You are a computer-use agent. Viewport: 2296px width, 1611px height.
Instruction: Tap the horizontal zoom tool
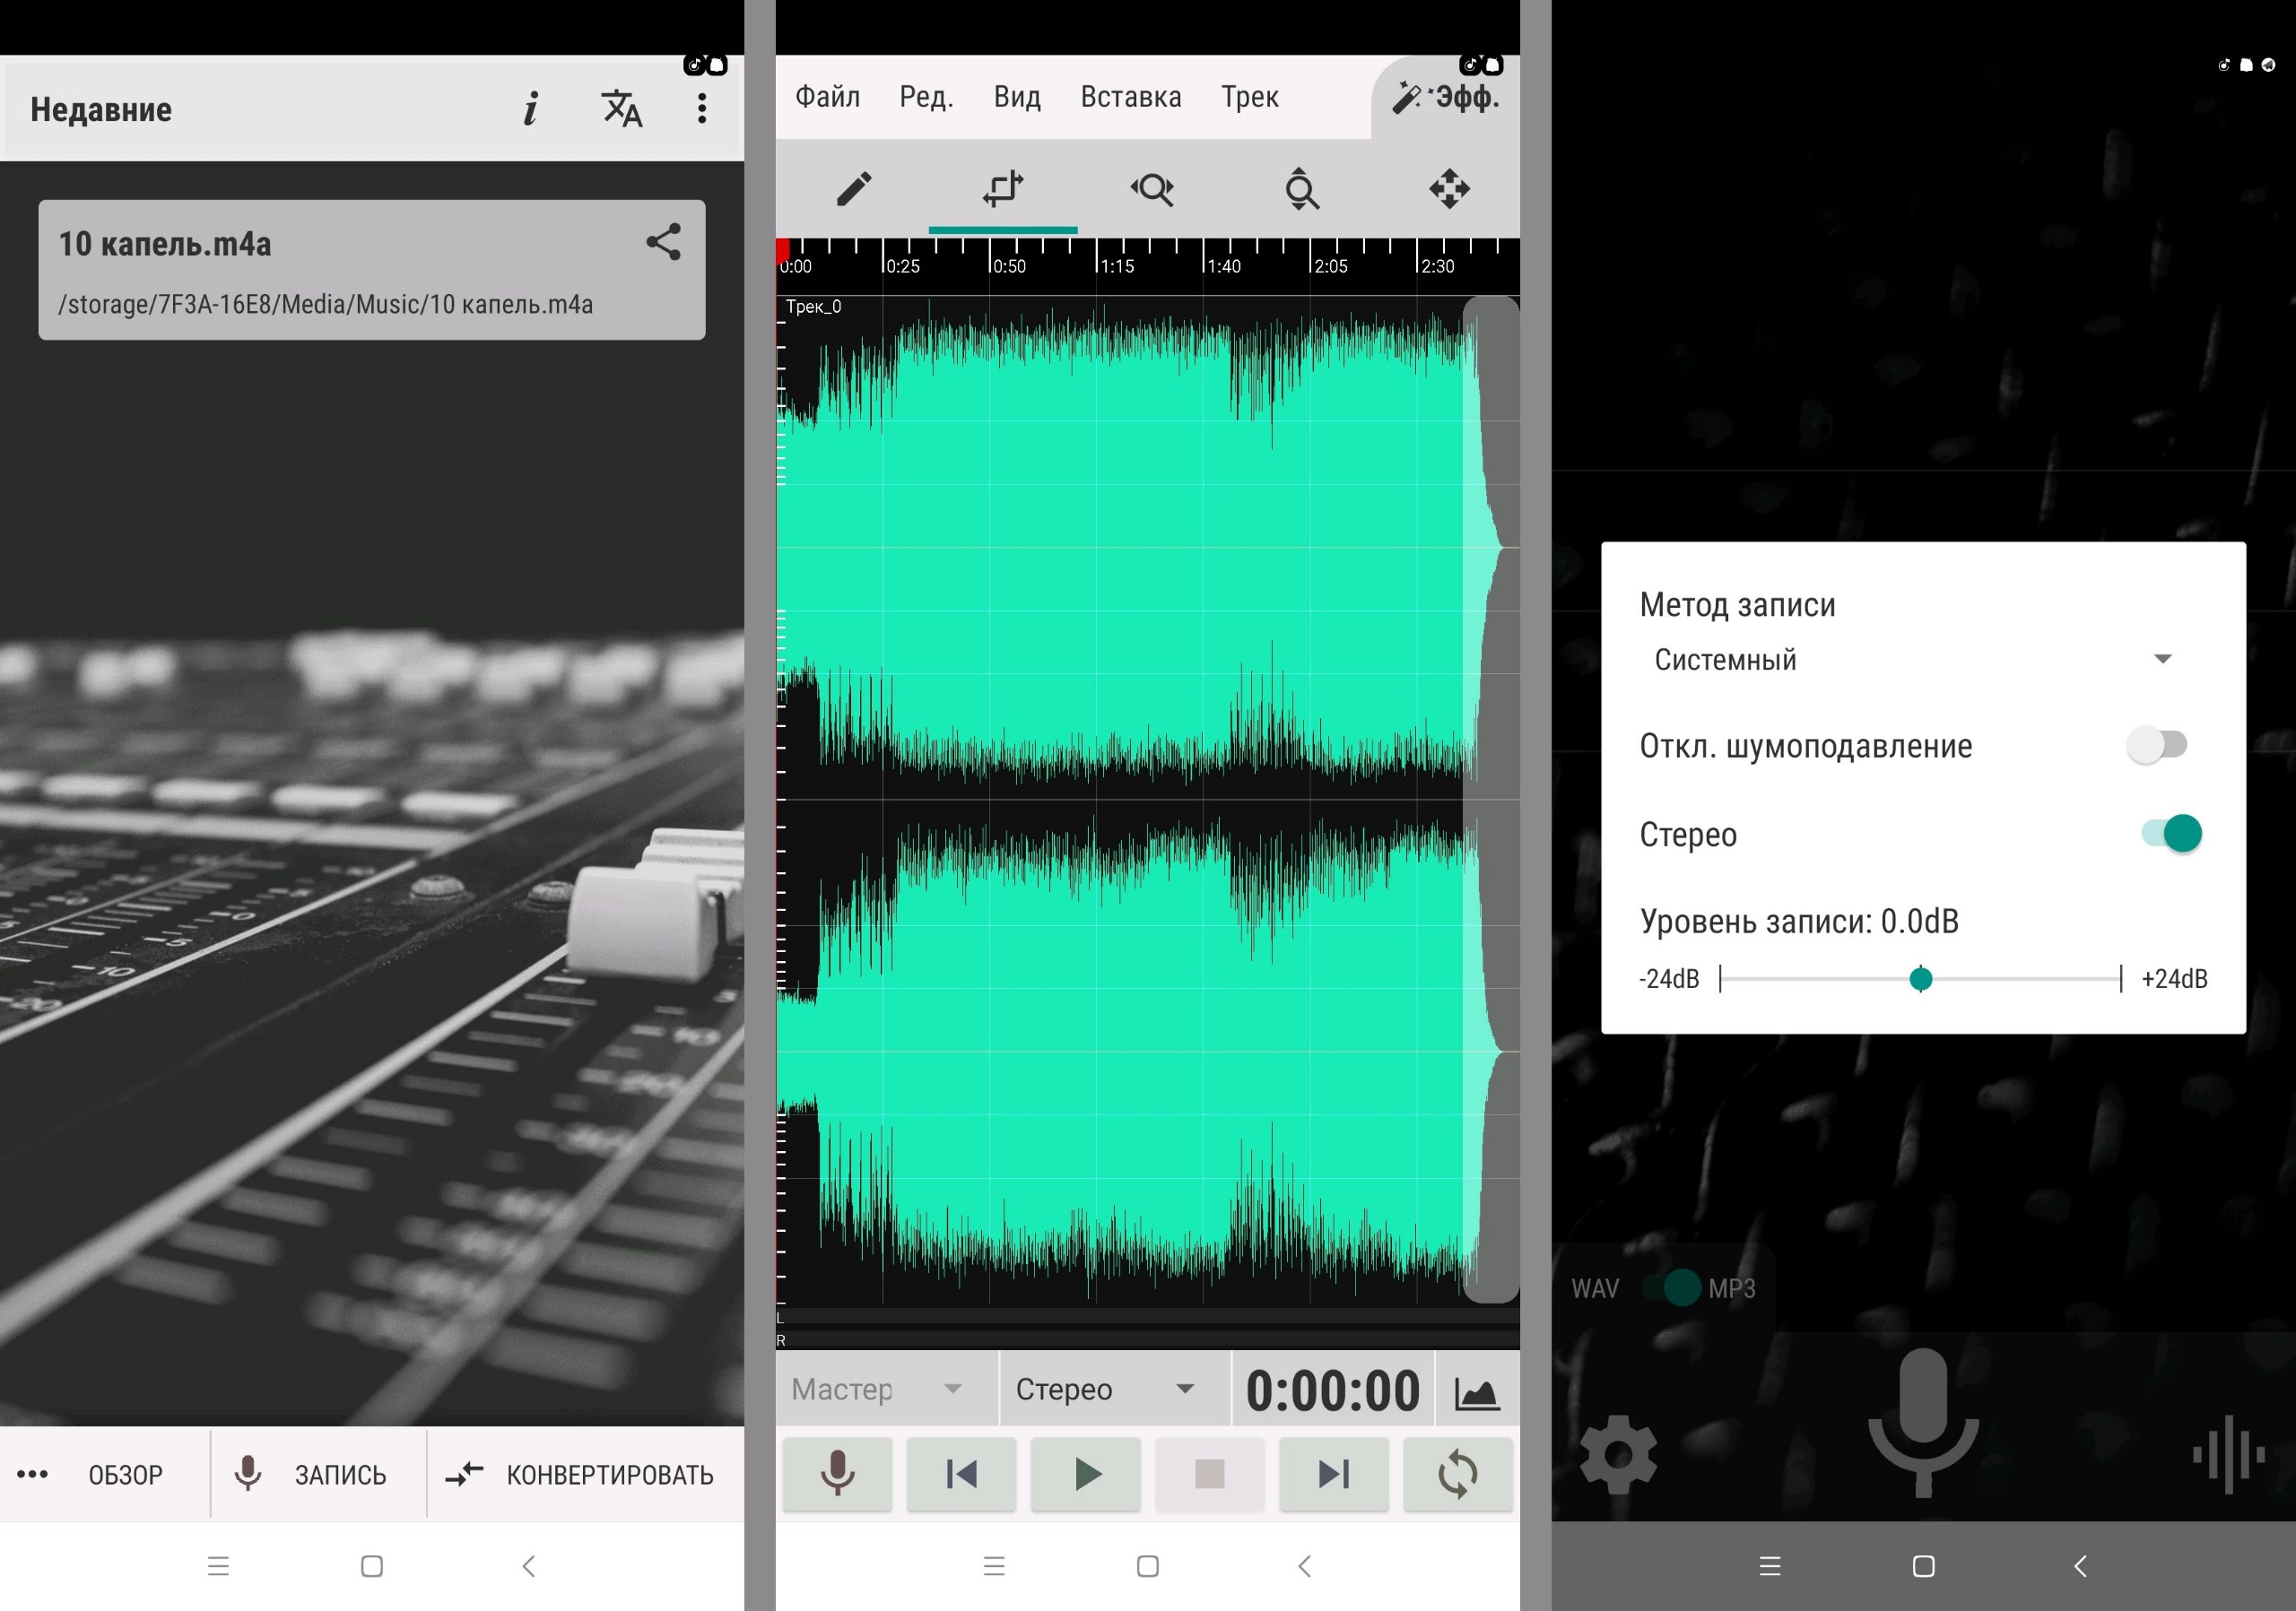click(x=1152, y=189)
